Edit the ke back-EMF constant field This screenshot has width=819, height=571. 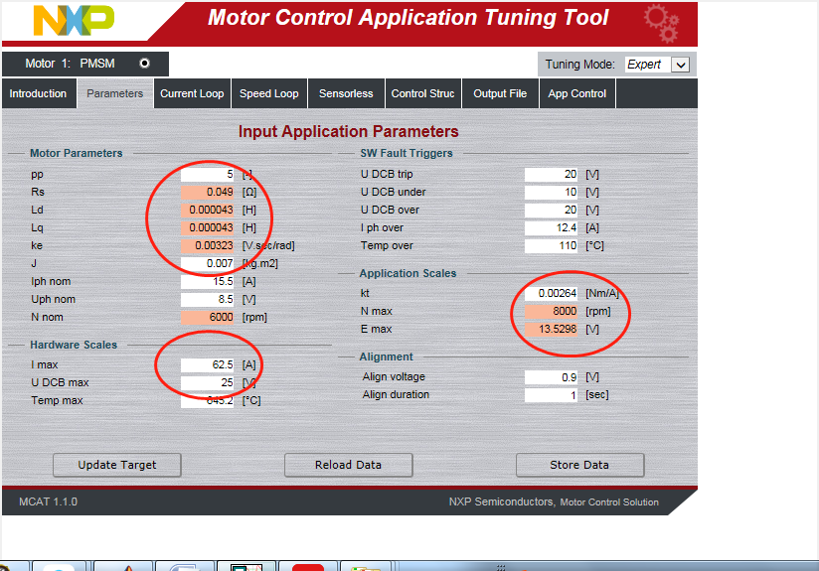(208, 245)
